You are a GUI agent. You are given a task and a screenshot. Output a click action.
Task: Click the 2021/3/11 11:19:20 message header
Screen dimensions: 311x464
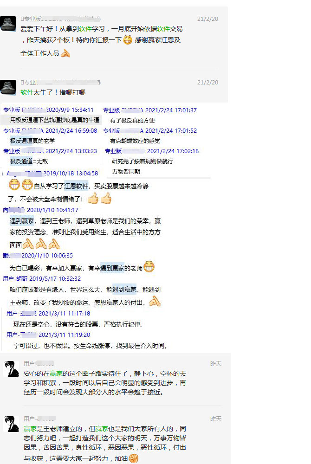pyautogui.click(x=48, y=335)
